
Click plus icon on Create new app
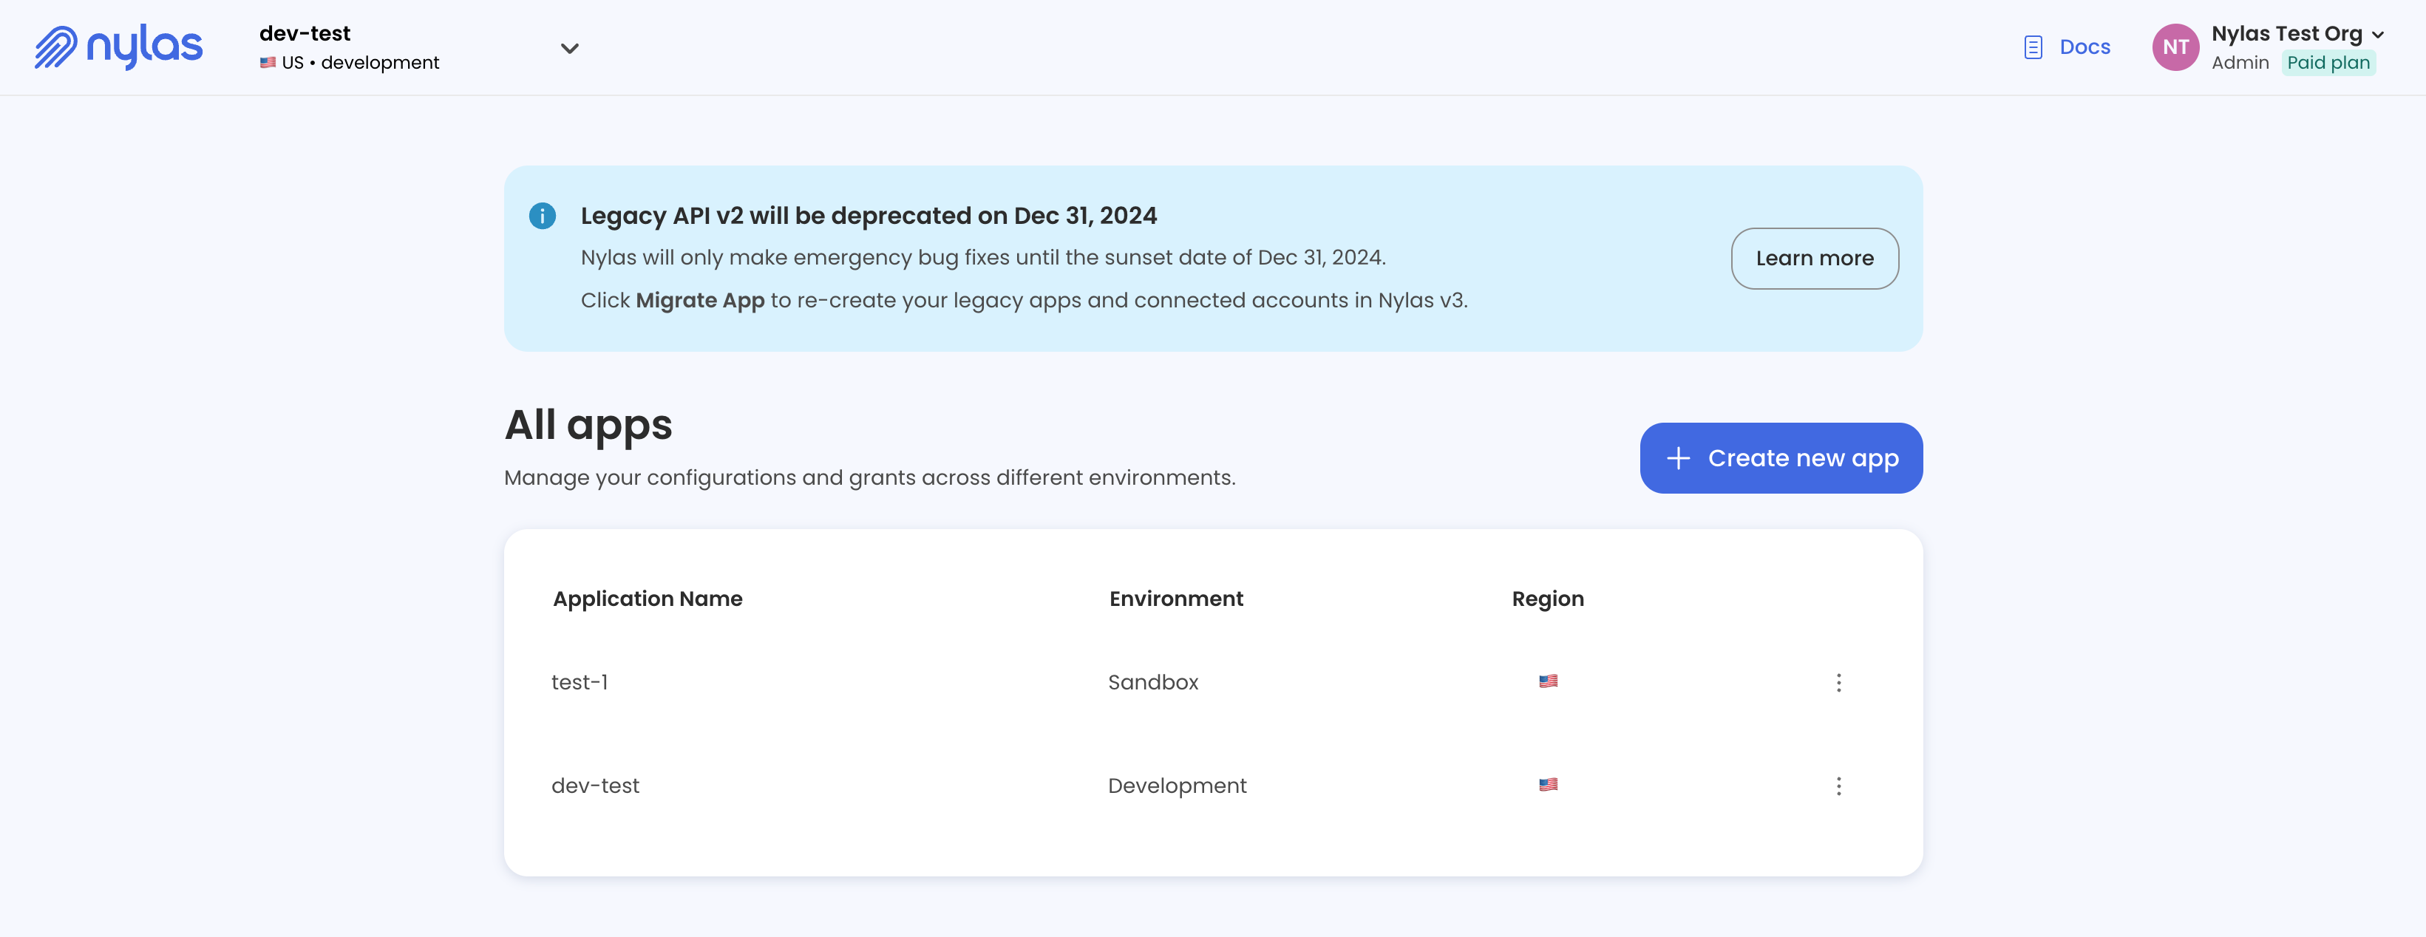pyautogui.click(x=1677, y=457)
